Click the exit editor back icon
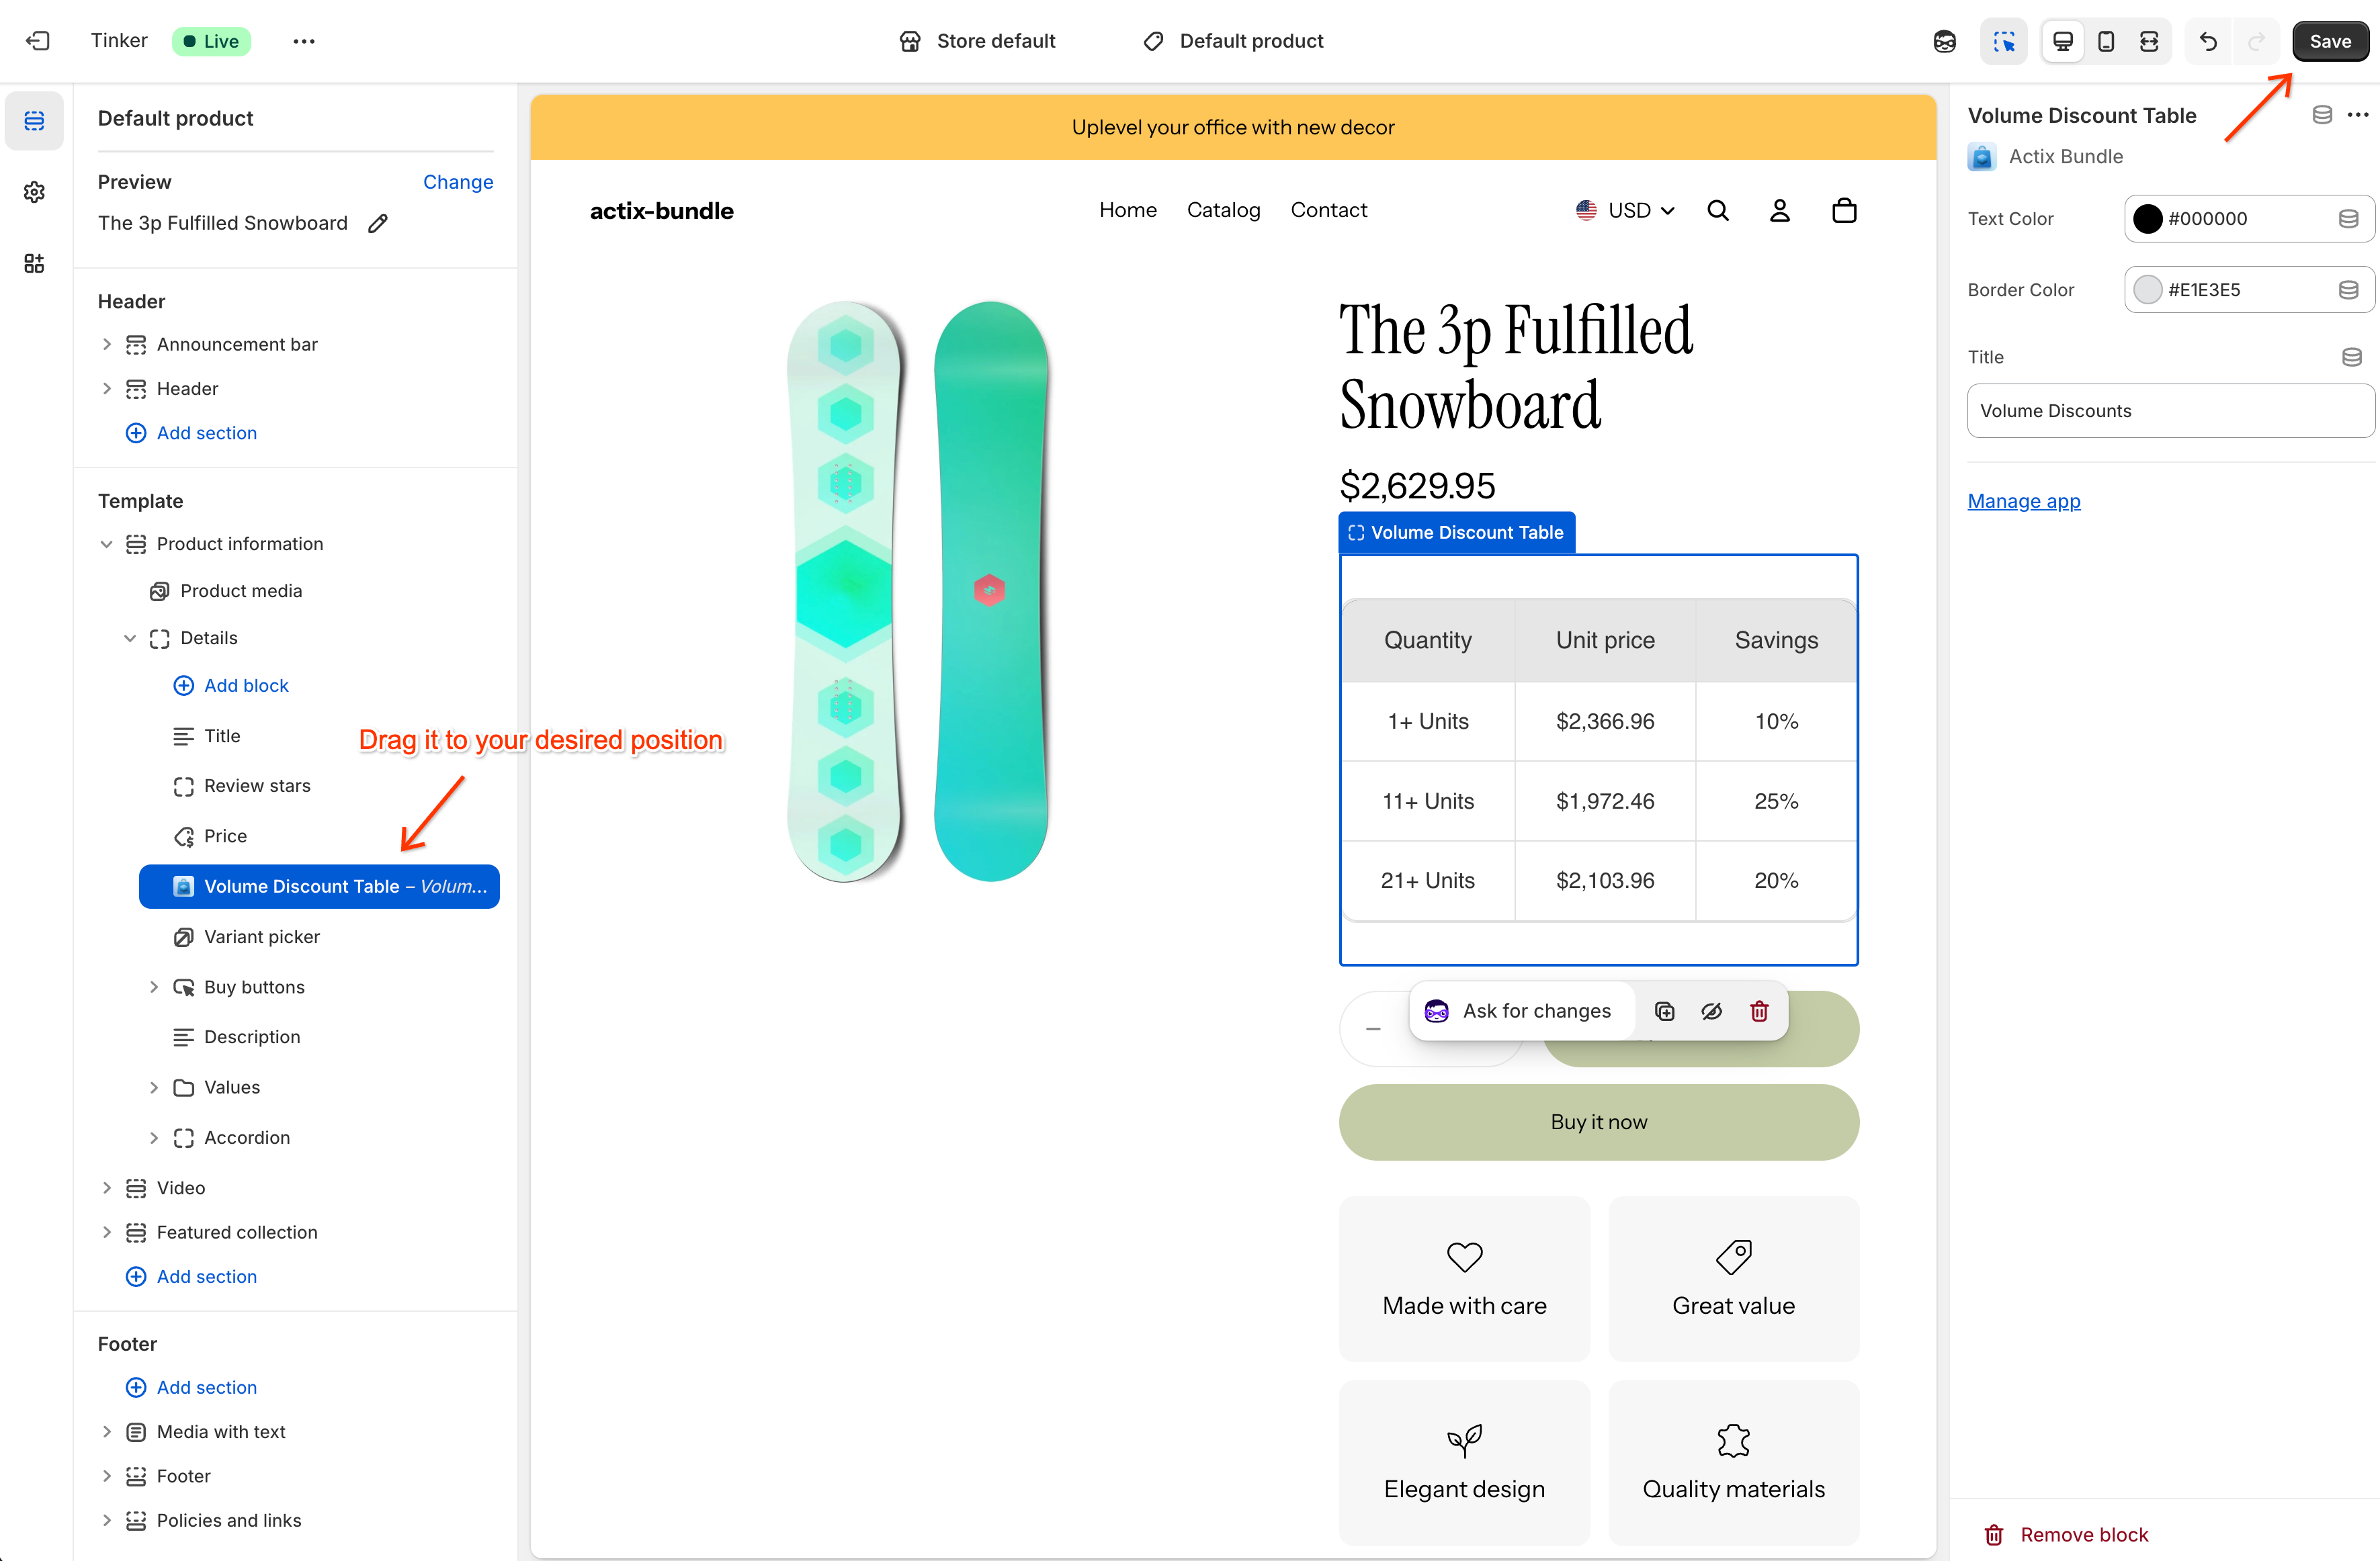 [37, 41]
